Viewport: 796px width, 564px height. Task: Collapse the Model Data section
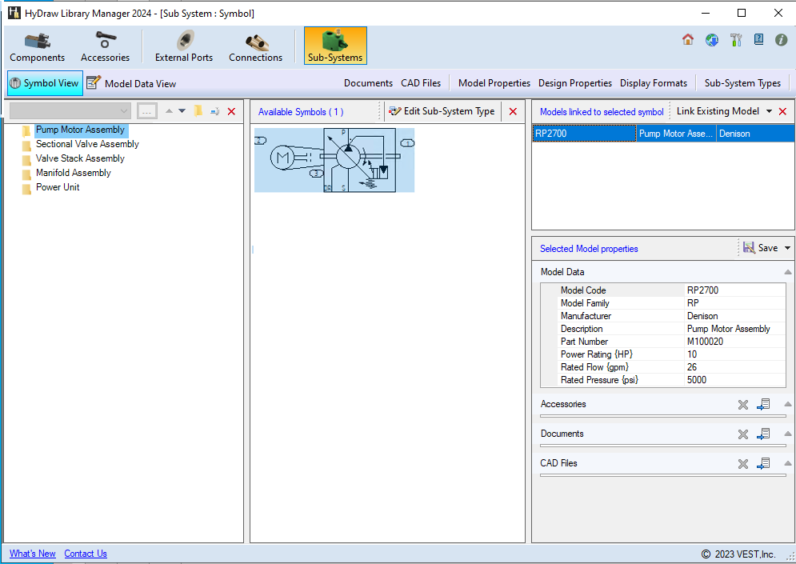[788, 272]
